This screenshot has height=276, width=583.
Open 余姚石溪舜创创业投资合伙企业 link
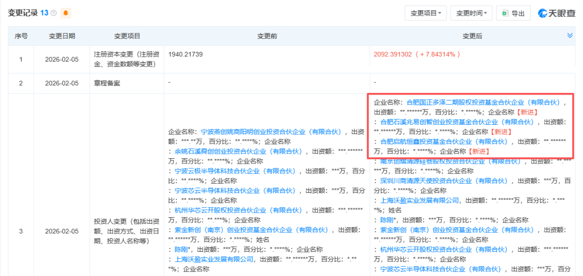pyautogui.click(x=239, y=151)
